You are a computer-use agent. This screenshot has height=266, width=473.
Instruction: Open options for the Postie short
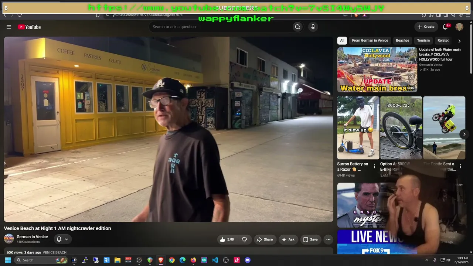pos(460,166)
